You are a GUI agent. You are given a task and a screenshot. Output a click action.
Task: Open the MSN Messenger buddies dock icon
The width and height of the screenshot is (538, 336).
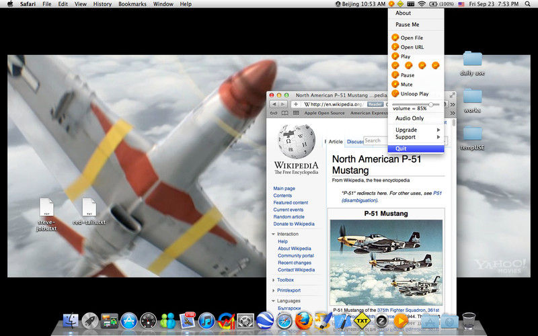[x=167, y=321]
